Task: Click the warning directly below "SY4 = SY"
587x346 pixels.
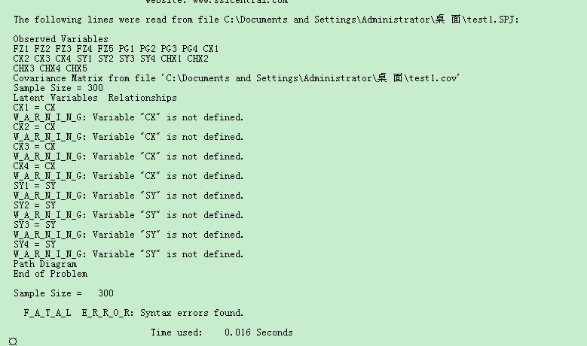Action: click(128, 254)
